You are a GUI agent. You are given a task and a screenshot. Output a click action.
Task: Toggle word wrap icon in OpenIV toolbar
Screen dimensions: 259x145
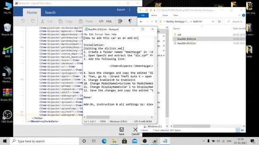click(120, 21)
